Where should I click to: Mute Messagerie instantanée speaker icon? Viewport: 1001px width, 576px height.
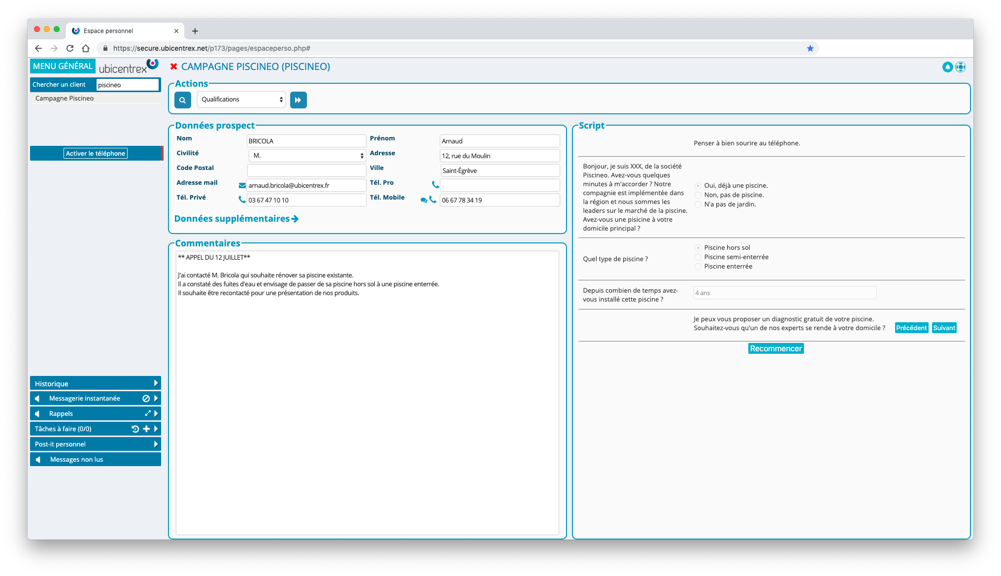tap(37, 398)
